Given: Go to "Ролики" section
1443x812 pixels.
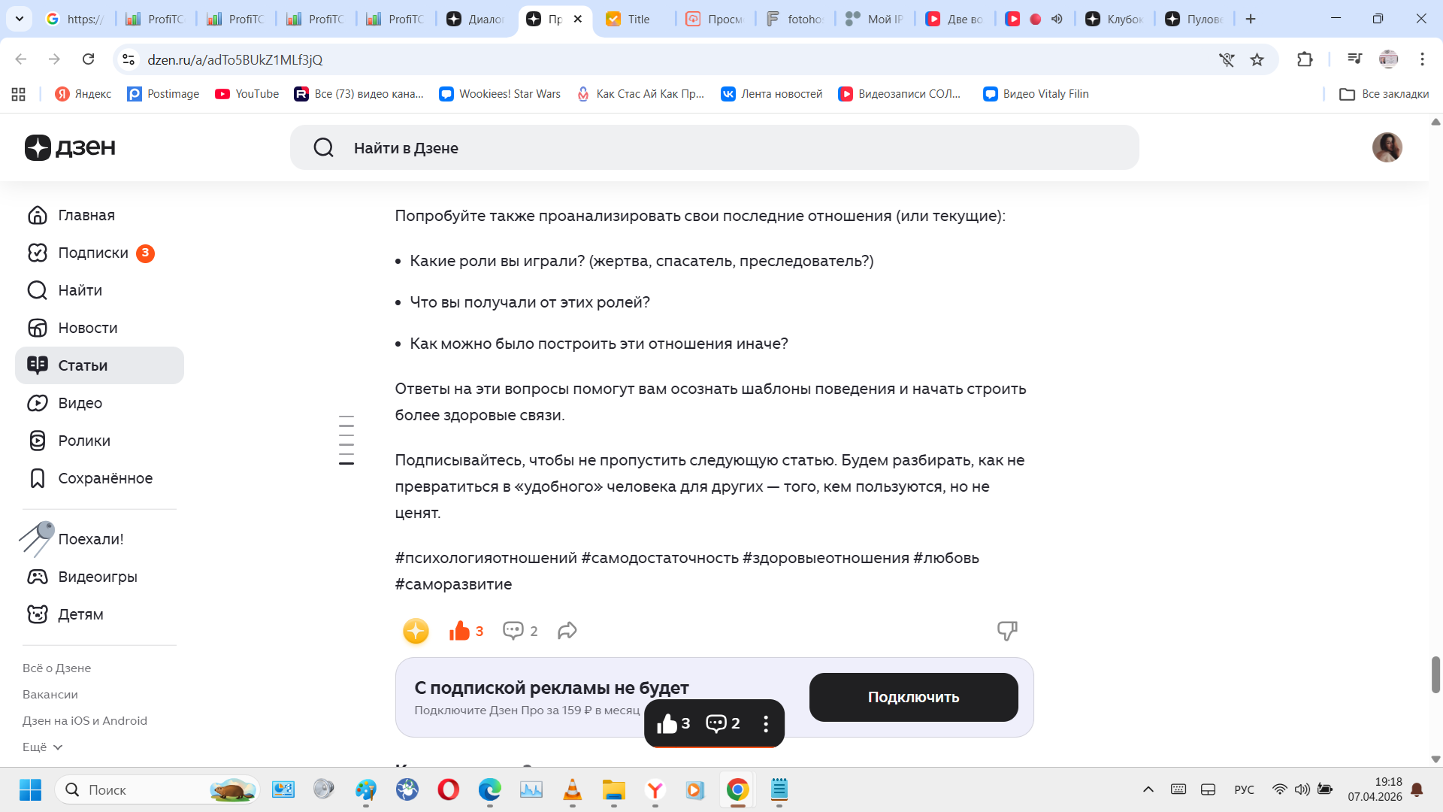Looking at the screenshot, I should click(83, 441).
